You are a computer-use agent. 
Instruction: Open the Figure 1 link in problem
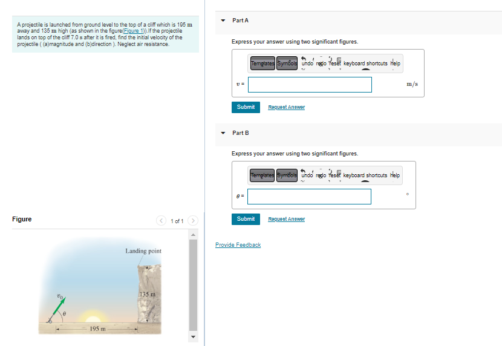(134, 31)
